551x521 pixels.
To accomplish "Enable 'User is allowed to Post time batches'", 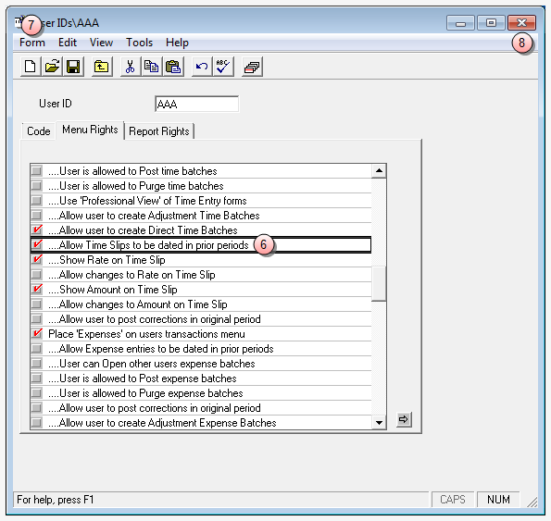I will coord(36,171).
